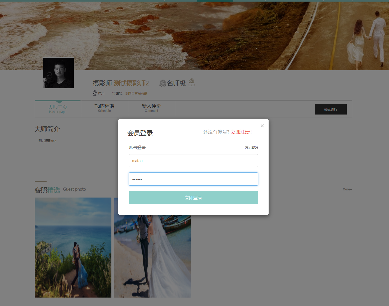389x306 pixels.
Task: Open the cliffside couple guest photo
Action: click(73, 248)
